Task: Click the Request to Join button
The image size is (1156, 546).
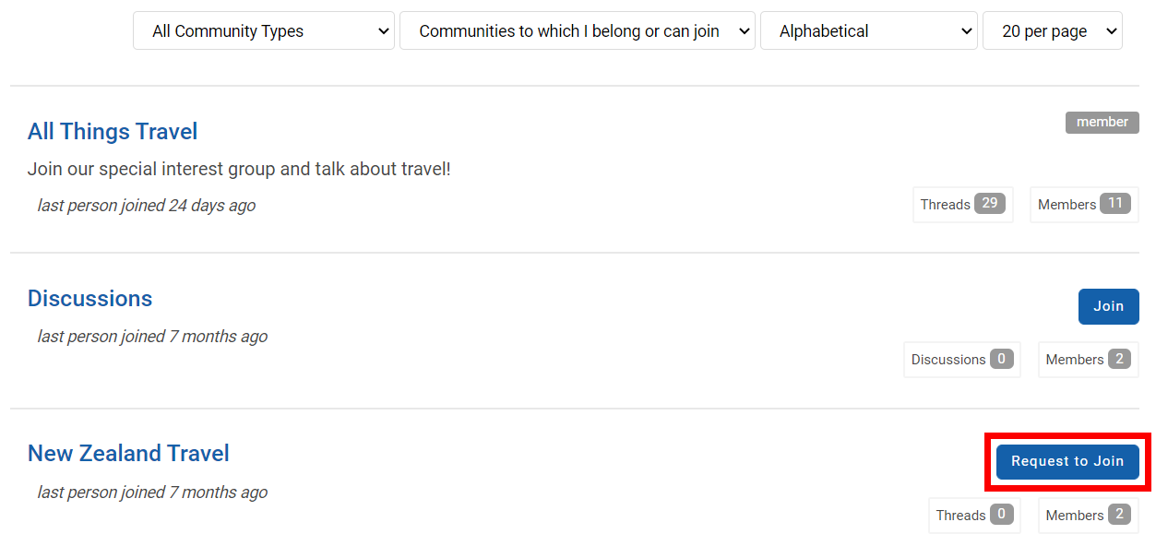Action: coord(1067,461)
